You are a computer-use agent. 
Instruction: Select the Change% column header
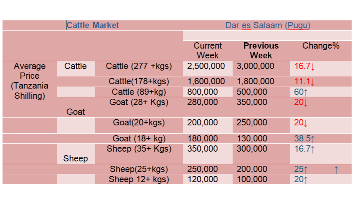tap(321, 46)
